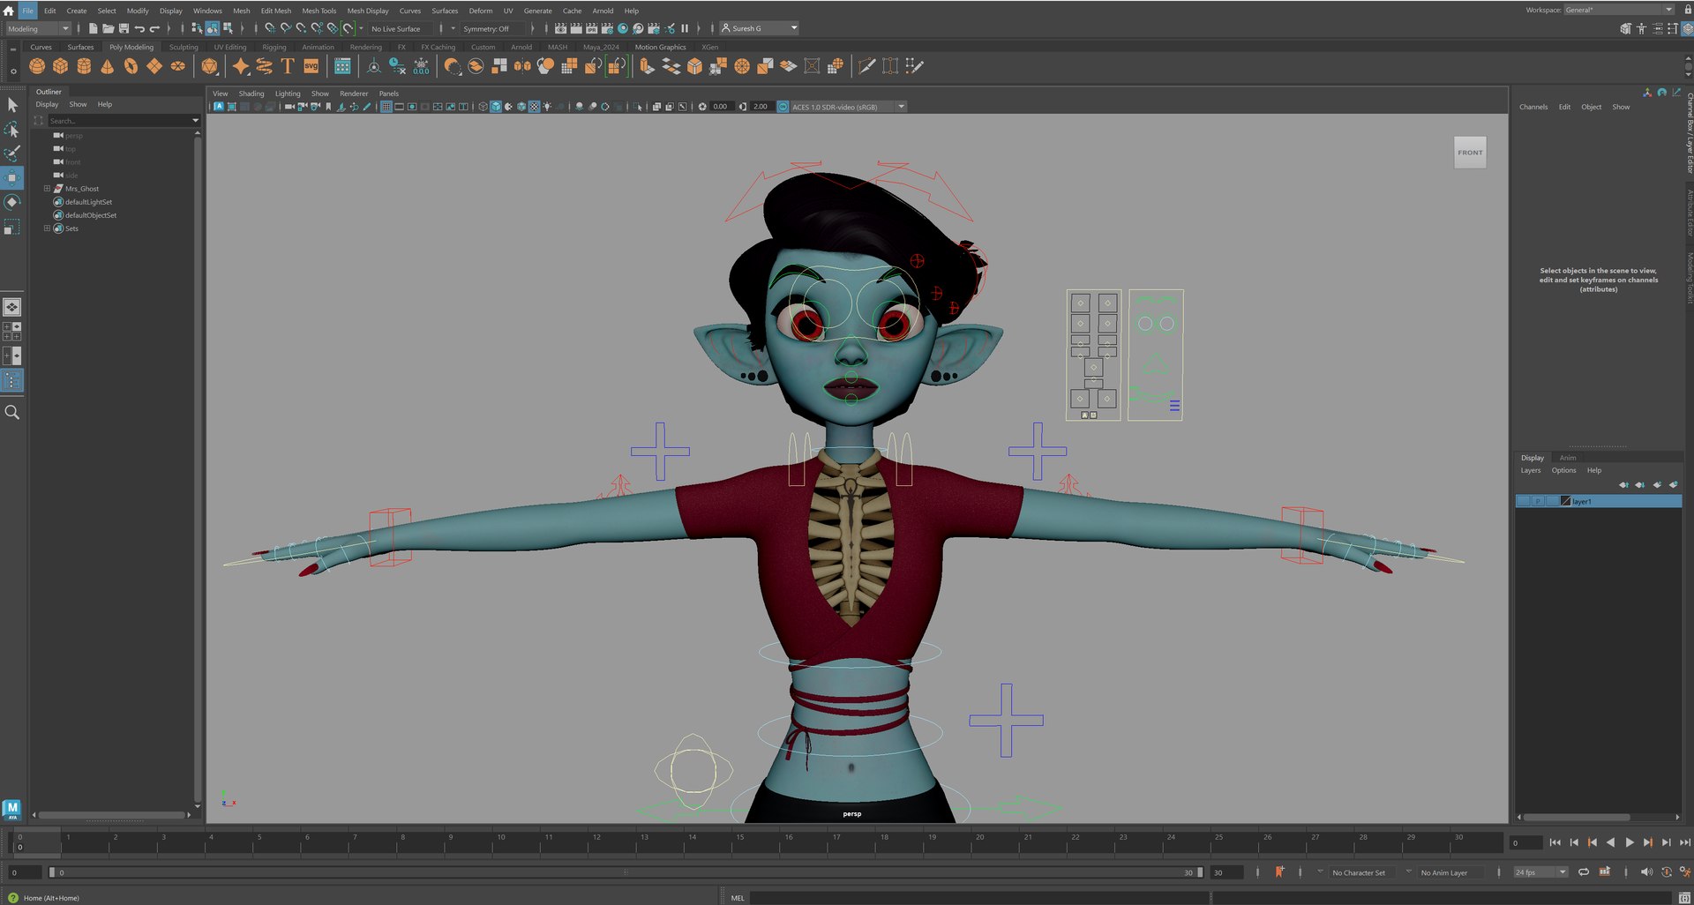Switch to the Anim tab in Layer Editor
Viewport: 1694px width, 905px height.
point(1567,458)
